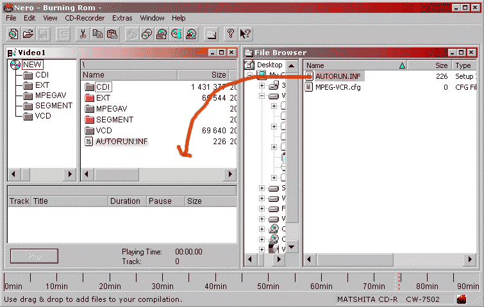Click the Name column header in Video1 list
The image size is (484, 307).
(x=129, y=75)
